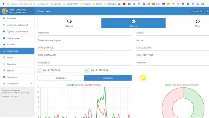Open the Метка selector field

(x=172, y=40)
